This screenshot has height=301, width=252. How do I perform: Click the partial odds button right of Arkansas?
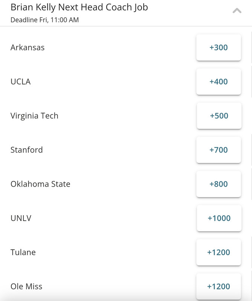coord(251,47)
